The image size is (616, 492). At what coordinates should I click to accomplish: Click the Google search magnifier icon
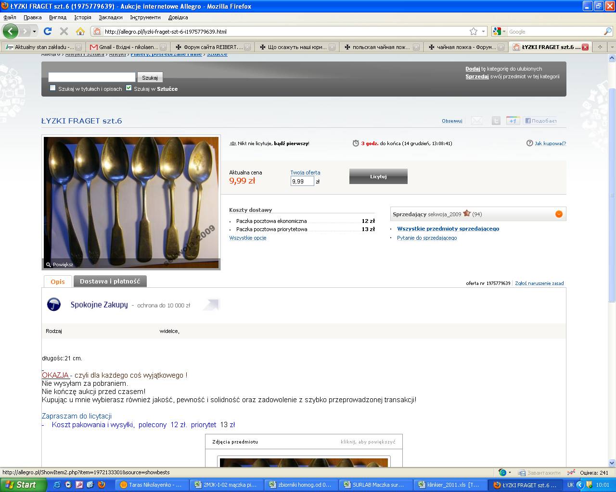(607, 31)
